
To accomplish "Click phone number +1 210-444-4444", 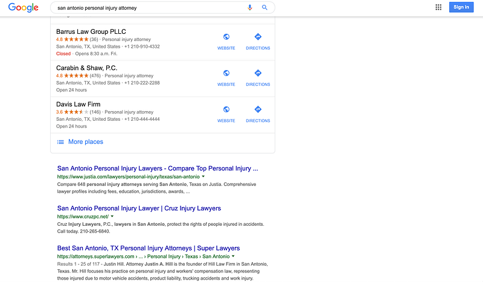I will [142, 120].
